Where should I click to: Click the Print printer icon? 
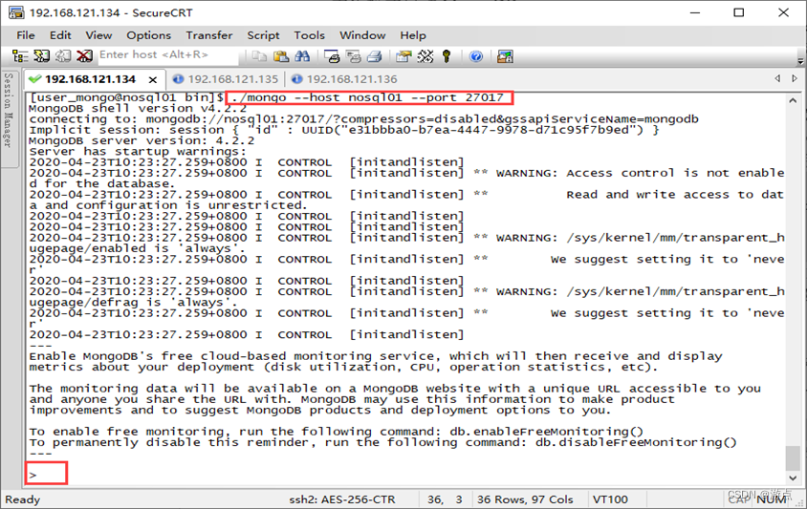(375, 56)
